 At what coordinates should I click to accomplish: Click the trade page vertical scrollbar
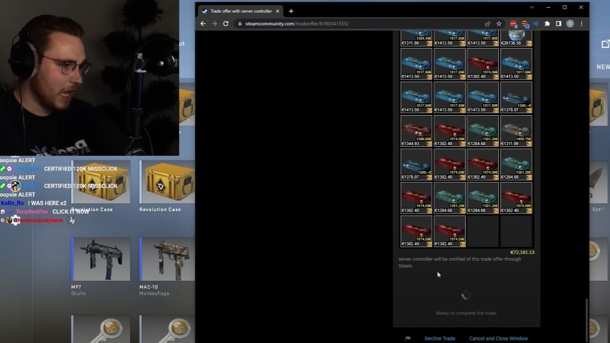pos(586,320)
